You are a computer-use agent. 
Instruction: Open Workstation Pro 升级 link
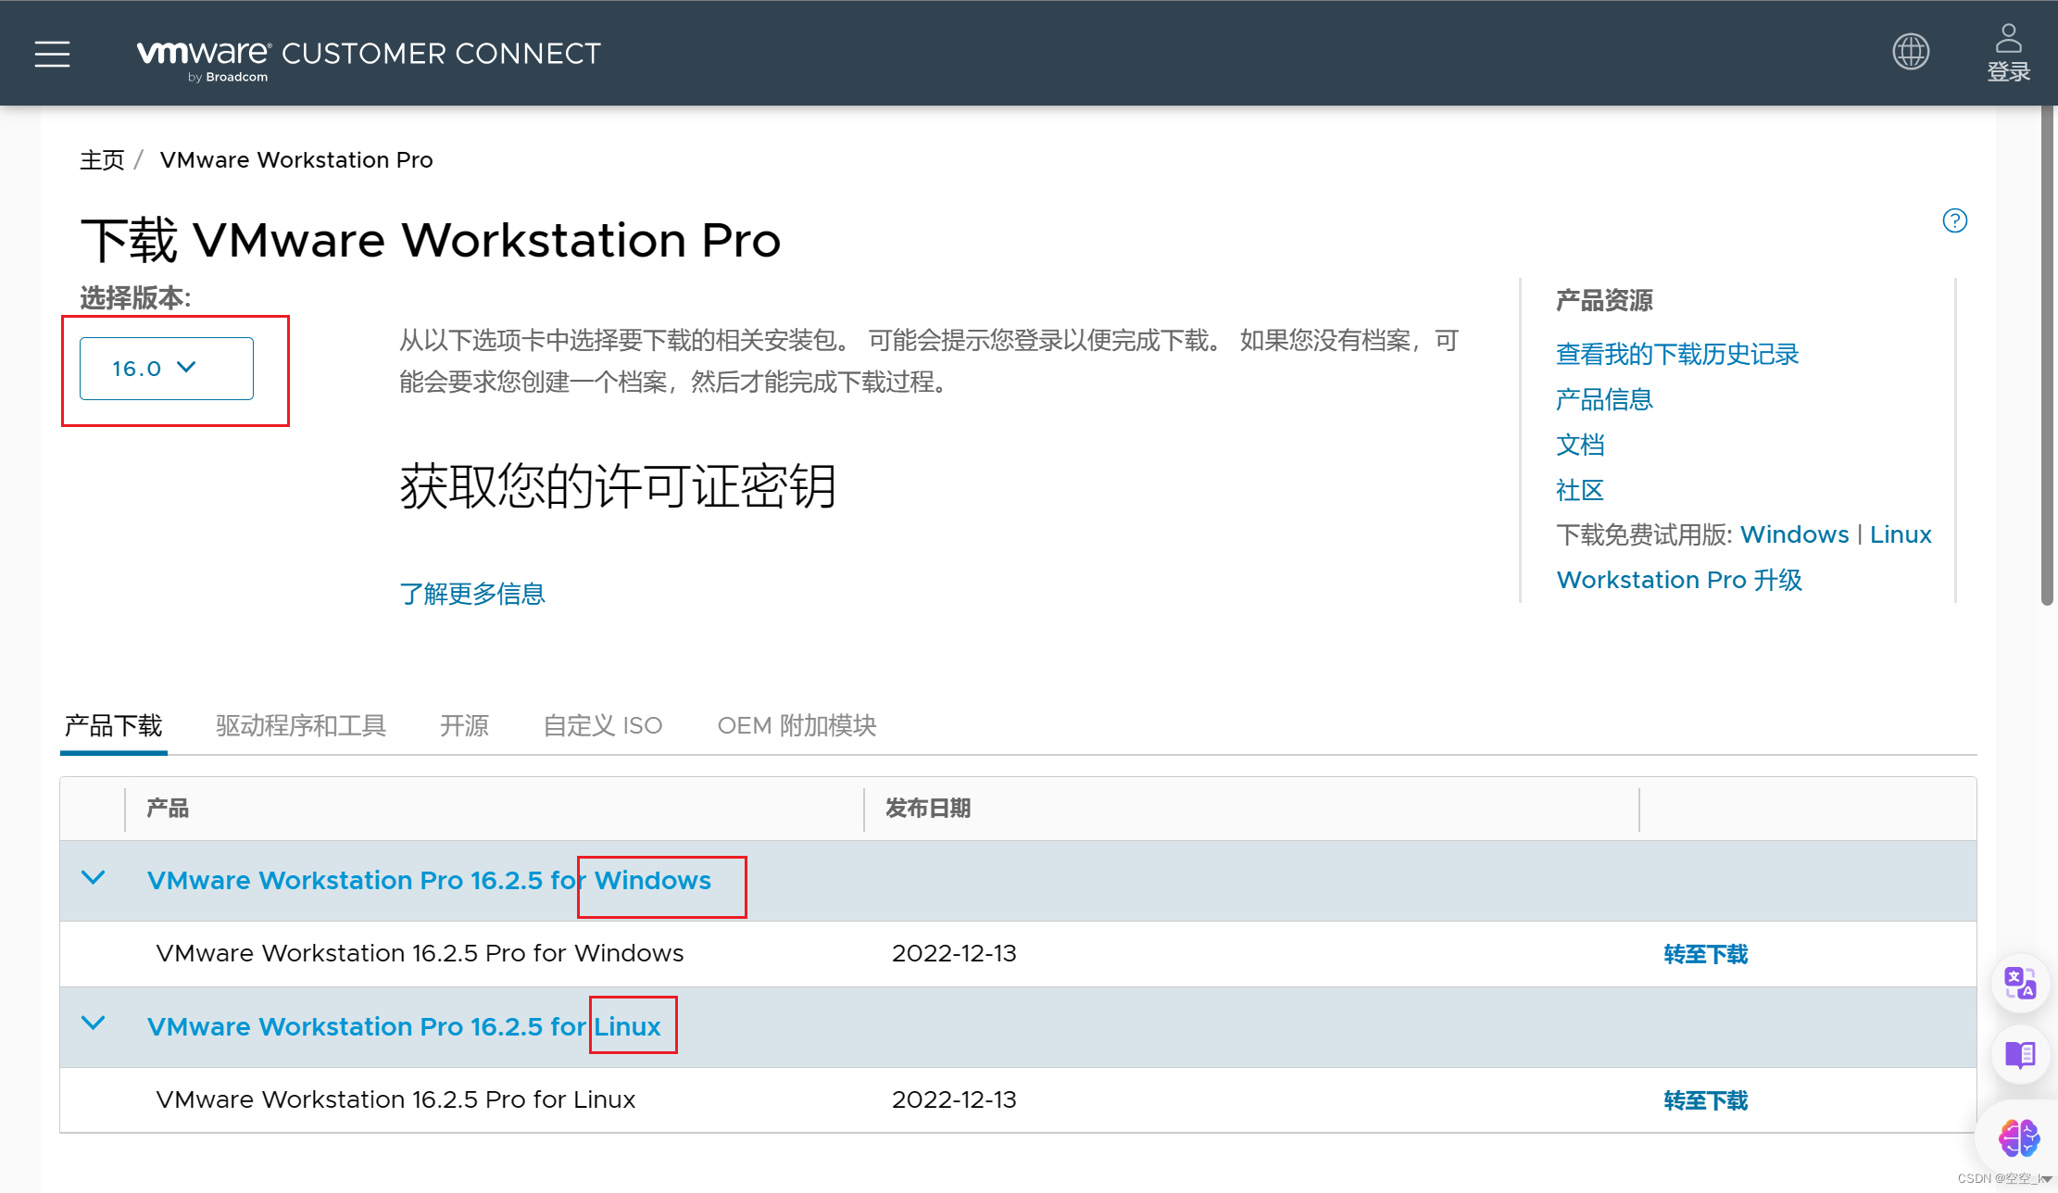[x=1679, y=580]
